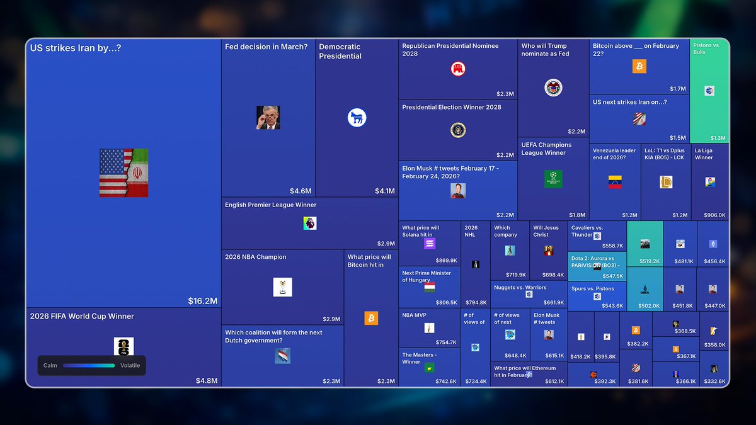
Task: Click the oil drop icon in the $502.0K tile
Action: pyautogui.click(x=644, y=290)
